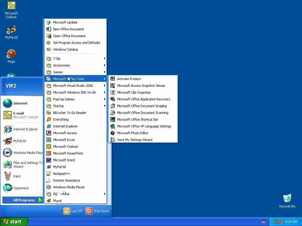Screen dimensions: 302x226
Task: Click the Start button on the taskbar
Action: 14,222
